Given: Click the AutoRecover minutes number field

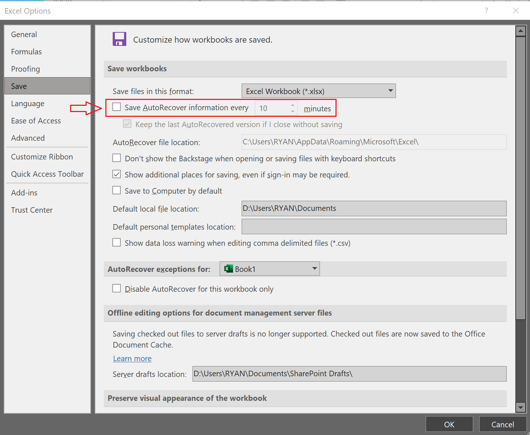Looking at the screenshot, I should click(x=272, y=108).
